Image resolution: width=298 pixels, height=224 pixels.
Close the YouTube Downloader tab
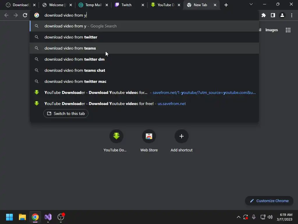click(x=179, y=5)
